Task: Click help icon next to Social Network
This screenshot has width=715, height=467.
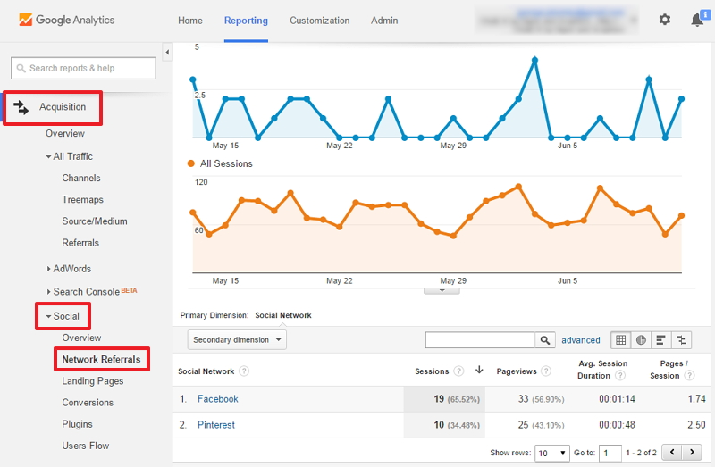Action: (244, 371)
